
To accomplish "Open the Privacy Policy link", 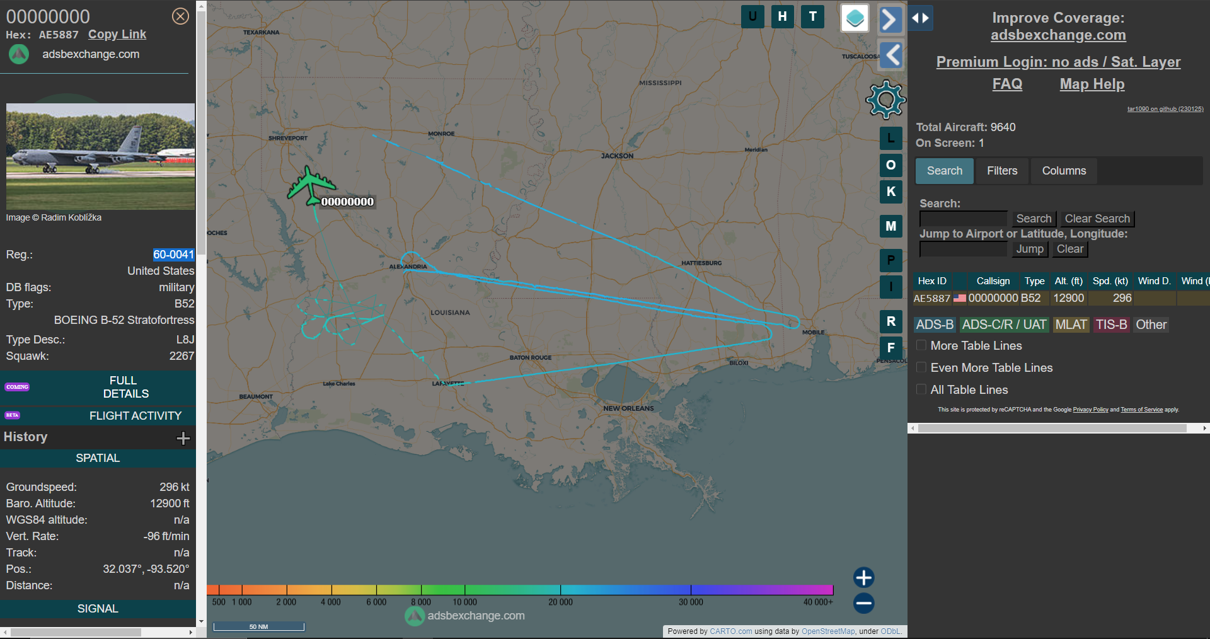I will pos(1090,410).
